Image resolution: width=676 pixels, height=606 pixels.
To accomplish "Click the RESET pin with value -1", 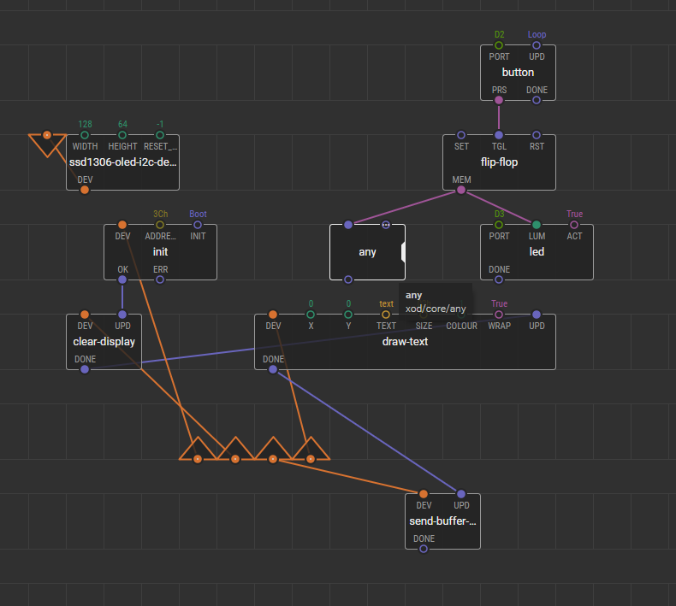I will 160,135.
